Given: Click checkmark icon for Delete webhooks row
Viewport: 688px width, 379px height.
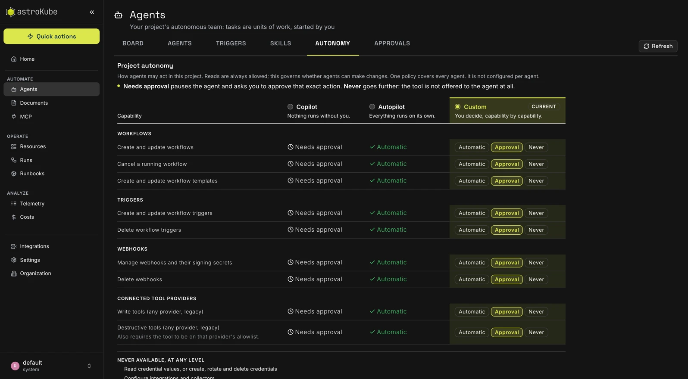Looking at the screenshot, I should tap(372, 279).
